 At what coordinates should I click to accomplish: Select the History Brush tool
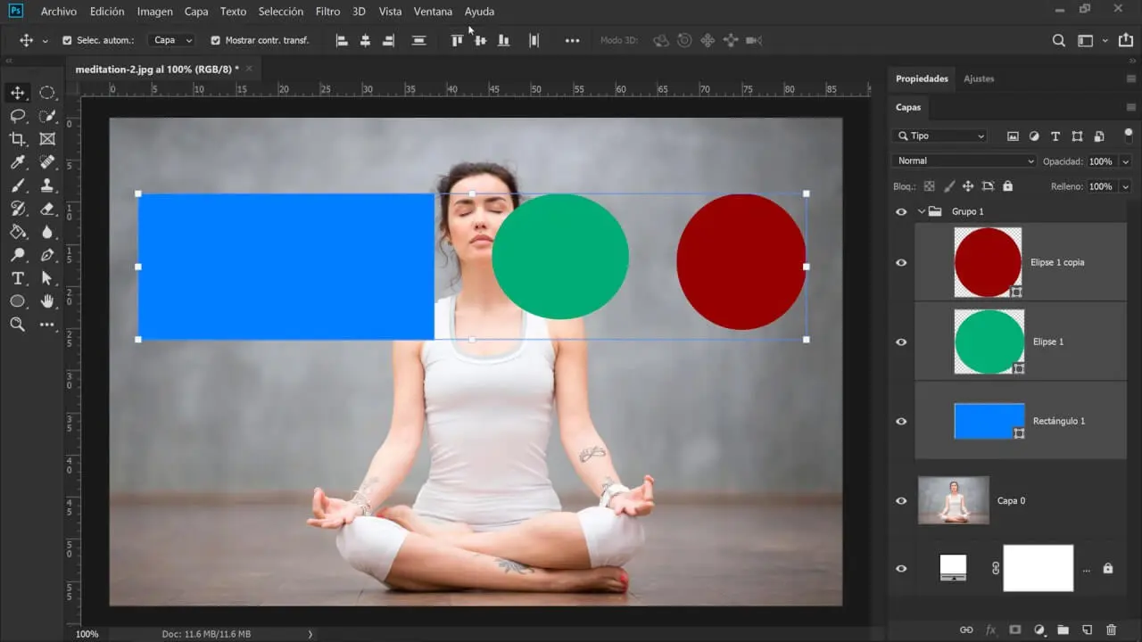pos(17,209)
